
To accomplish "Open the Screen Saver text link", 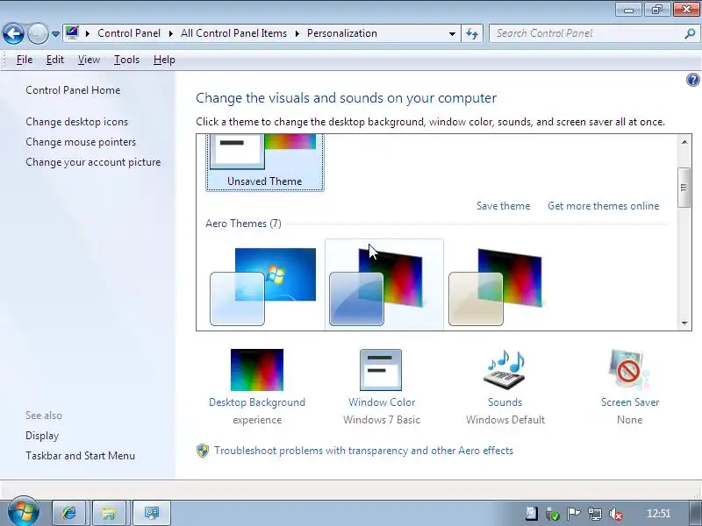I will (x=630, y=402).
